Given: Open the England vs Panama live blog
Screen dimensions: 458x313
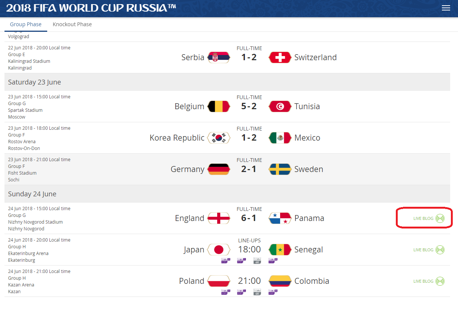Looking at the screenshot, I should (x=428, y=218).
